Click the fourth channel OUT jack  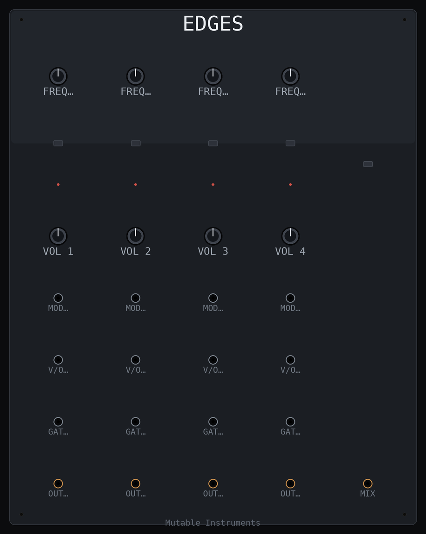(x=290, y=483)
